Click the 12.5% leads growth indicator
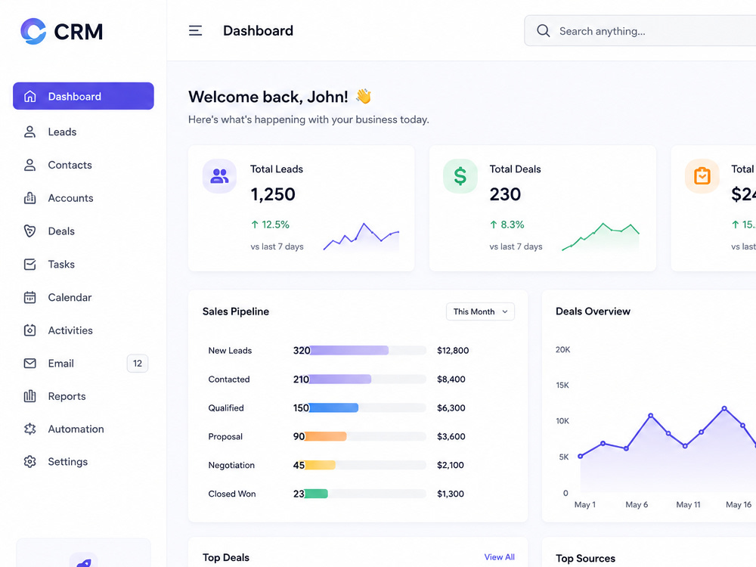This screenshot has height=567, width=756. click(x=270, y=225)
